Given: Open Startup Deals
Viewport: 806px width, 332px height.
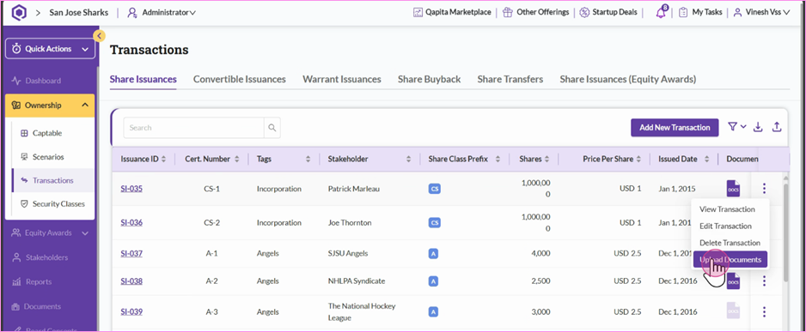Looking at the screenshot, I should point(608,12).
